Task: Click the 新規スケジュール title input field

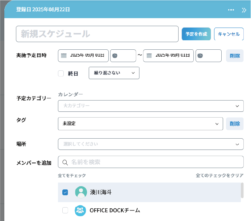Action: coord(97,34)
